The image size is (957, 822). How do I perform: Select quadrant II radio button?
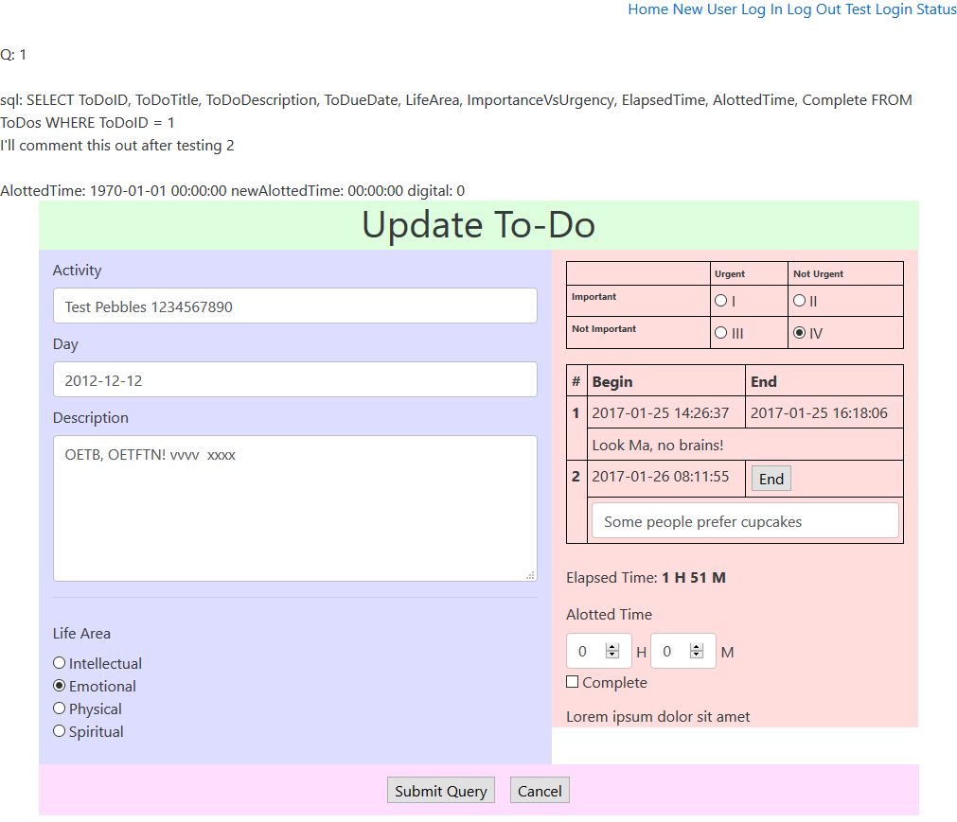800,301
